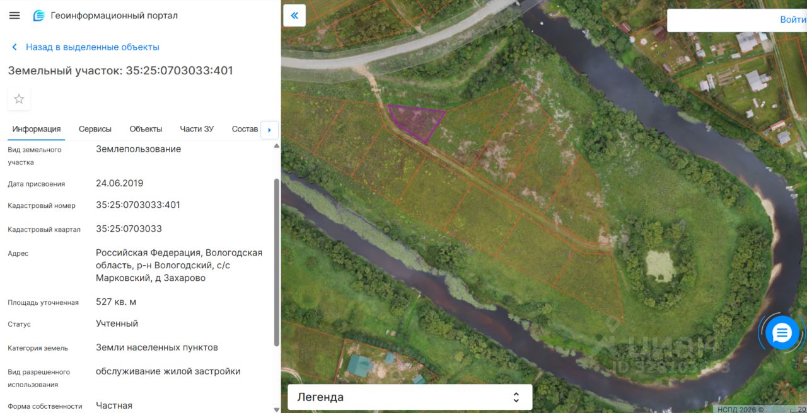Add parcel to favorites with star icon
This screenshot has height=413, width=807.
pos(19,99)
